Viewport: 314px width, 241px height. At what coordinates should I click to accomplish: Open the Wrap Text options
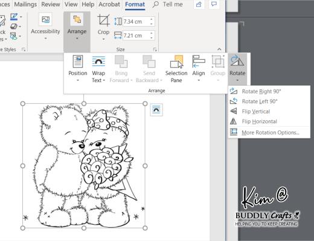(98, 68)
